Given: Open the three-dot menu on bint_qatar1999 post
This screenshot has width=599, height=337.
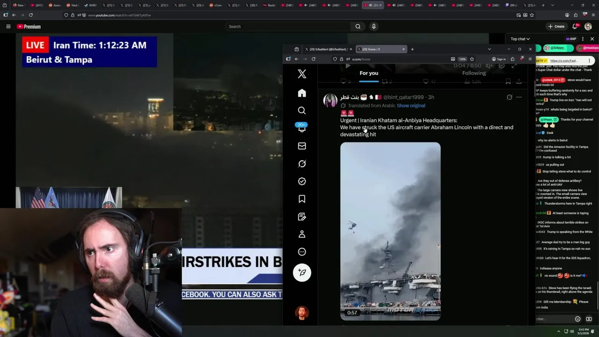Looking at the screenshot, I should pyautogui.click(x=519, y=97).
